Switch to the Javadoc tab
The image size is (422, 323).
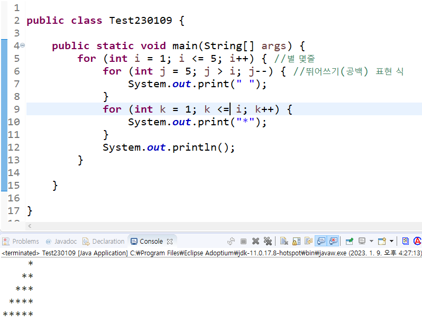[61, 242]
